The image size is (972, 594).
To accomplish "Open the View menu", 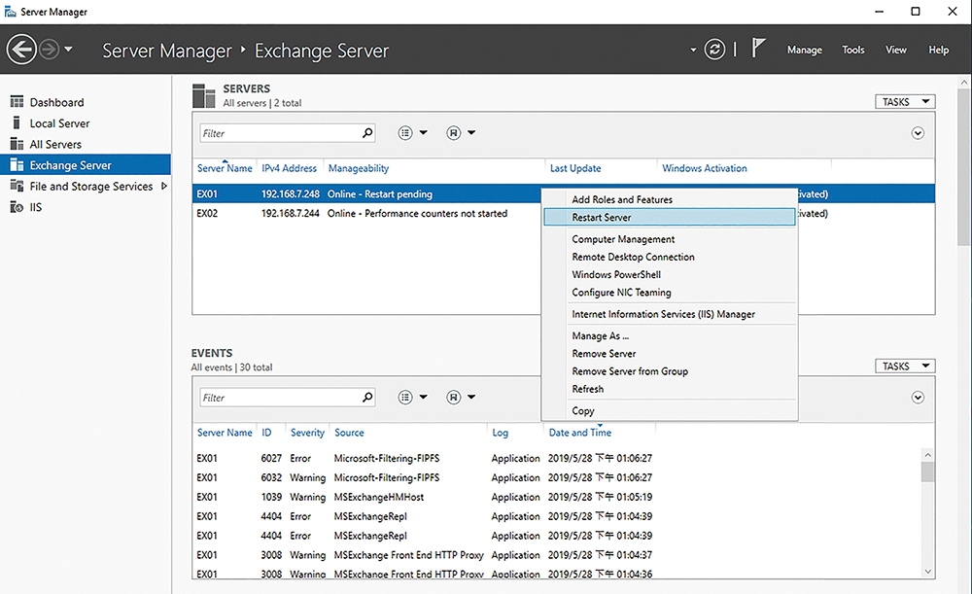I will click(x=896, y=50).
